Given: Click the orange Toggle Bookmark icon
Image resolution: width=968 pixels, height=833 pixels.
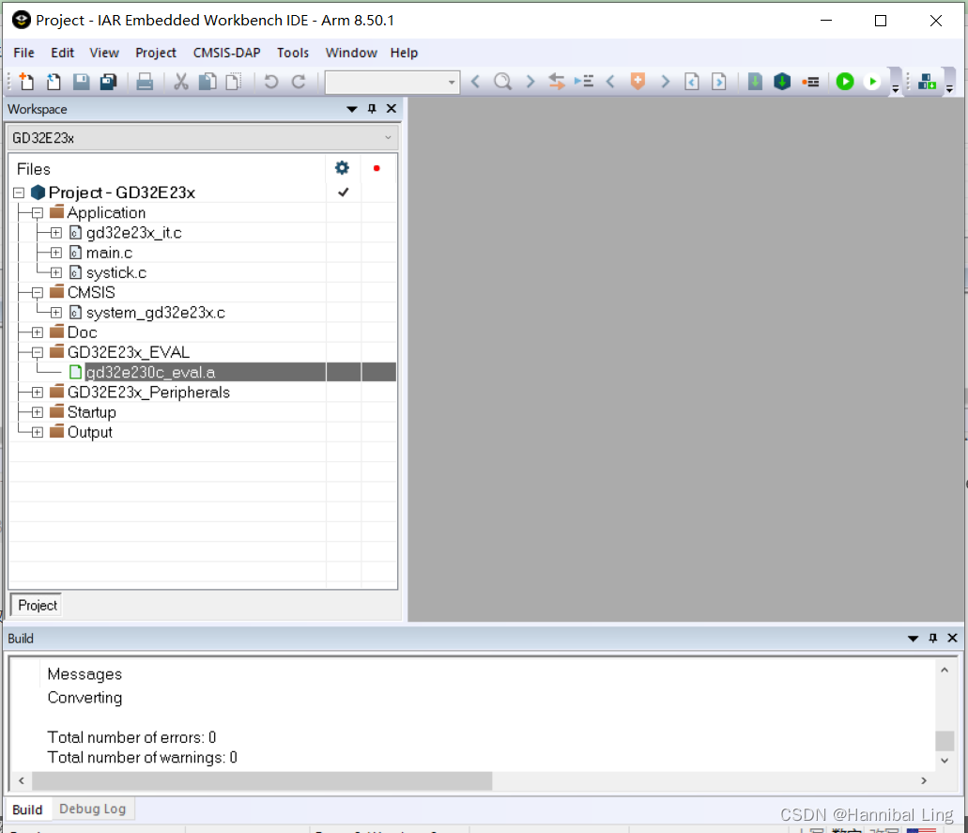Looking at the screenshot, I should coord(638,82).
